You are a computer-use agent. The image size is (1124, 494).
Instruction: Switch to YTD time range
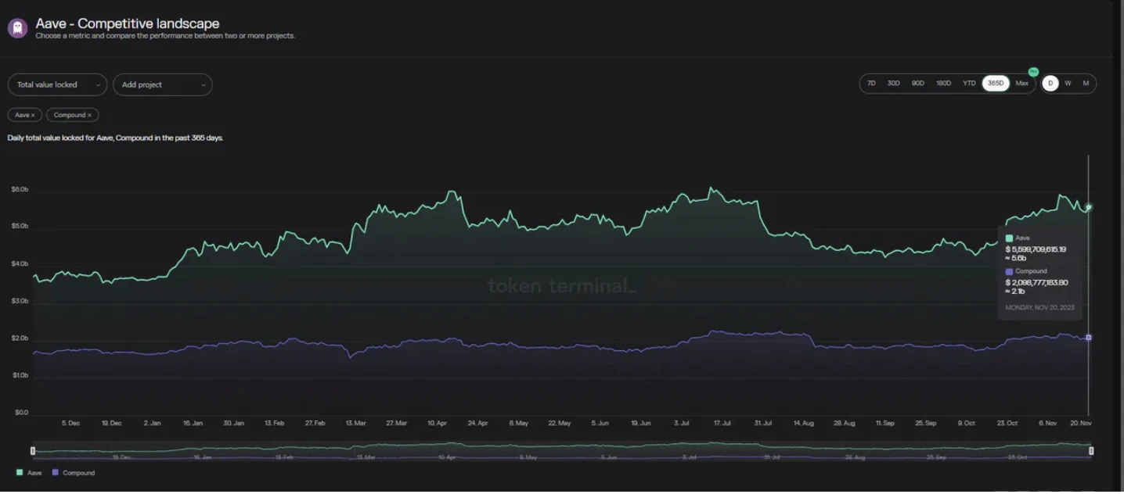point(969,84)
